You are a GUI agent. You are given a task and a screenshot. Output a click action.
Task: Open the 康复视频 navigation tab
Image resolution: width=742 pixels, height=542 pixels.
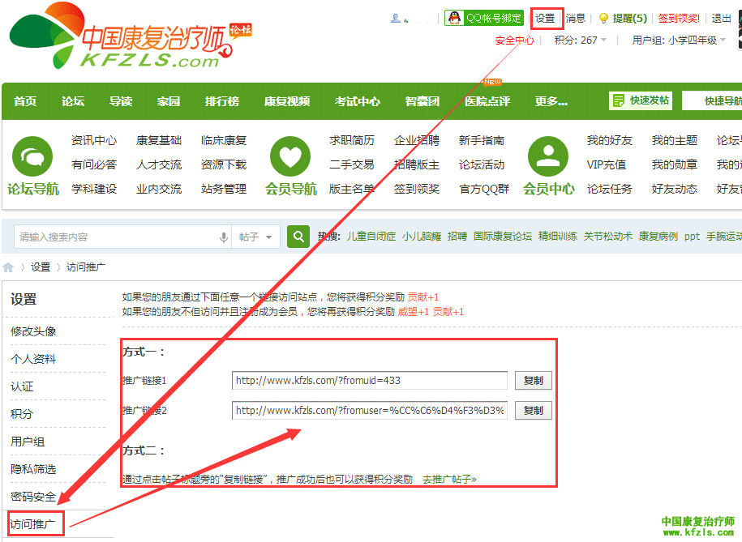coord(287,101)
